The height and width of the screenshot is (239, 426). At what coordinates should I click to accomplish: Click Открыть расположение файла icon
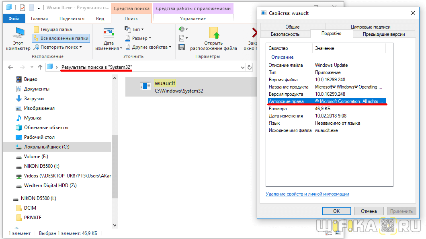click(213, 34)
